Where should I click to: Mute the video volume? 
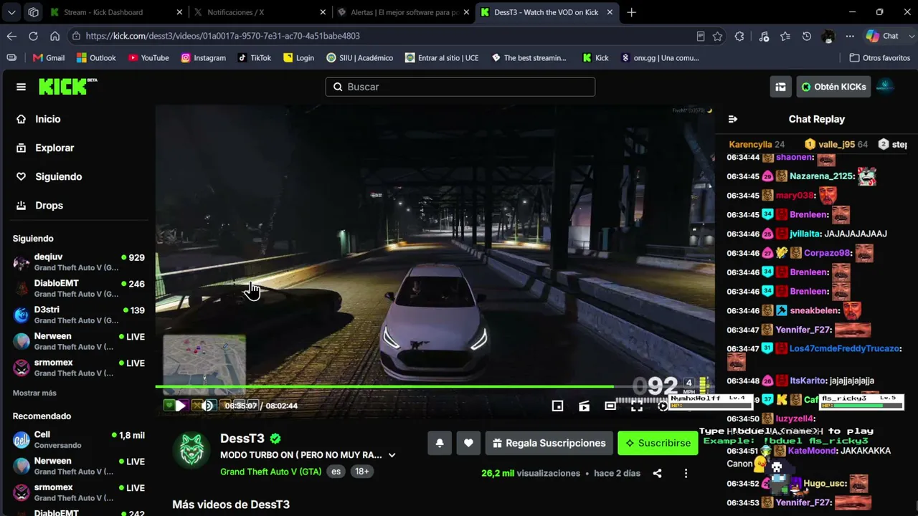pyautogui.click(x=208, y=406)
